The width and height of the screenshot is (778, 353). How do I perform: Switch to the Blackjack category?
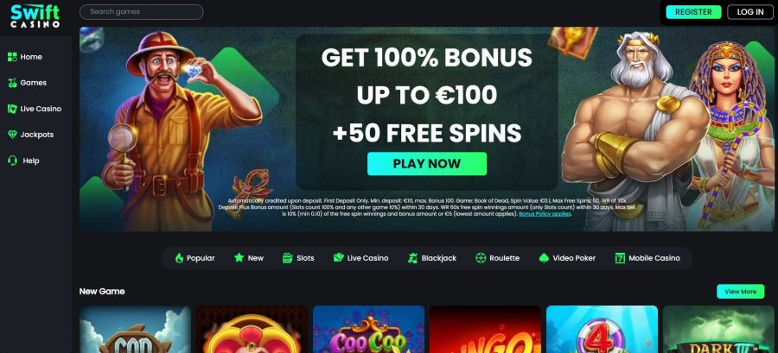pos(431,258)
